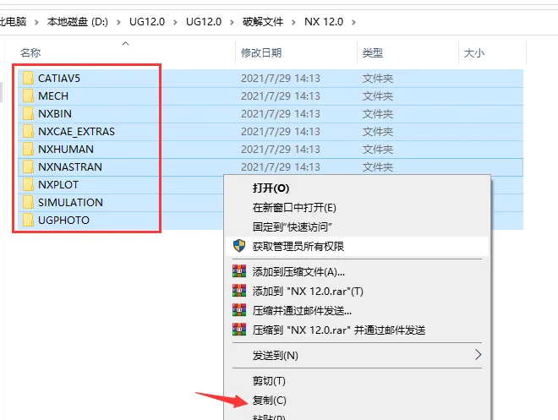Click WinRAR icon beside 压缩到 "NX 12.0.rar" 并通过邮件发送
The image size is (558, 420).
click(x=239, y=330)
